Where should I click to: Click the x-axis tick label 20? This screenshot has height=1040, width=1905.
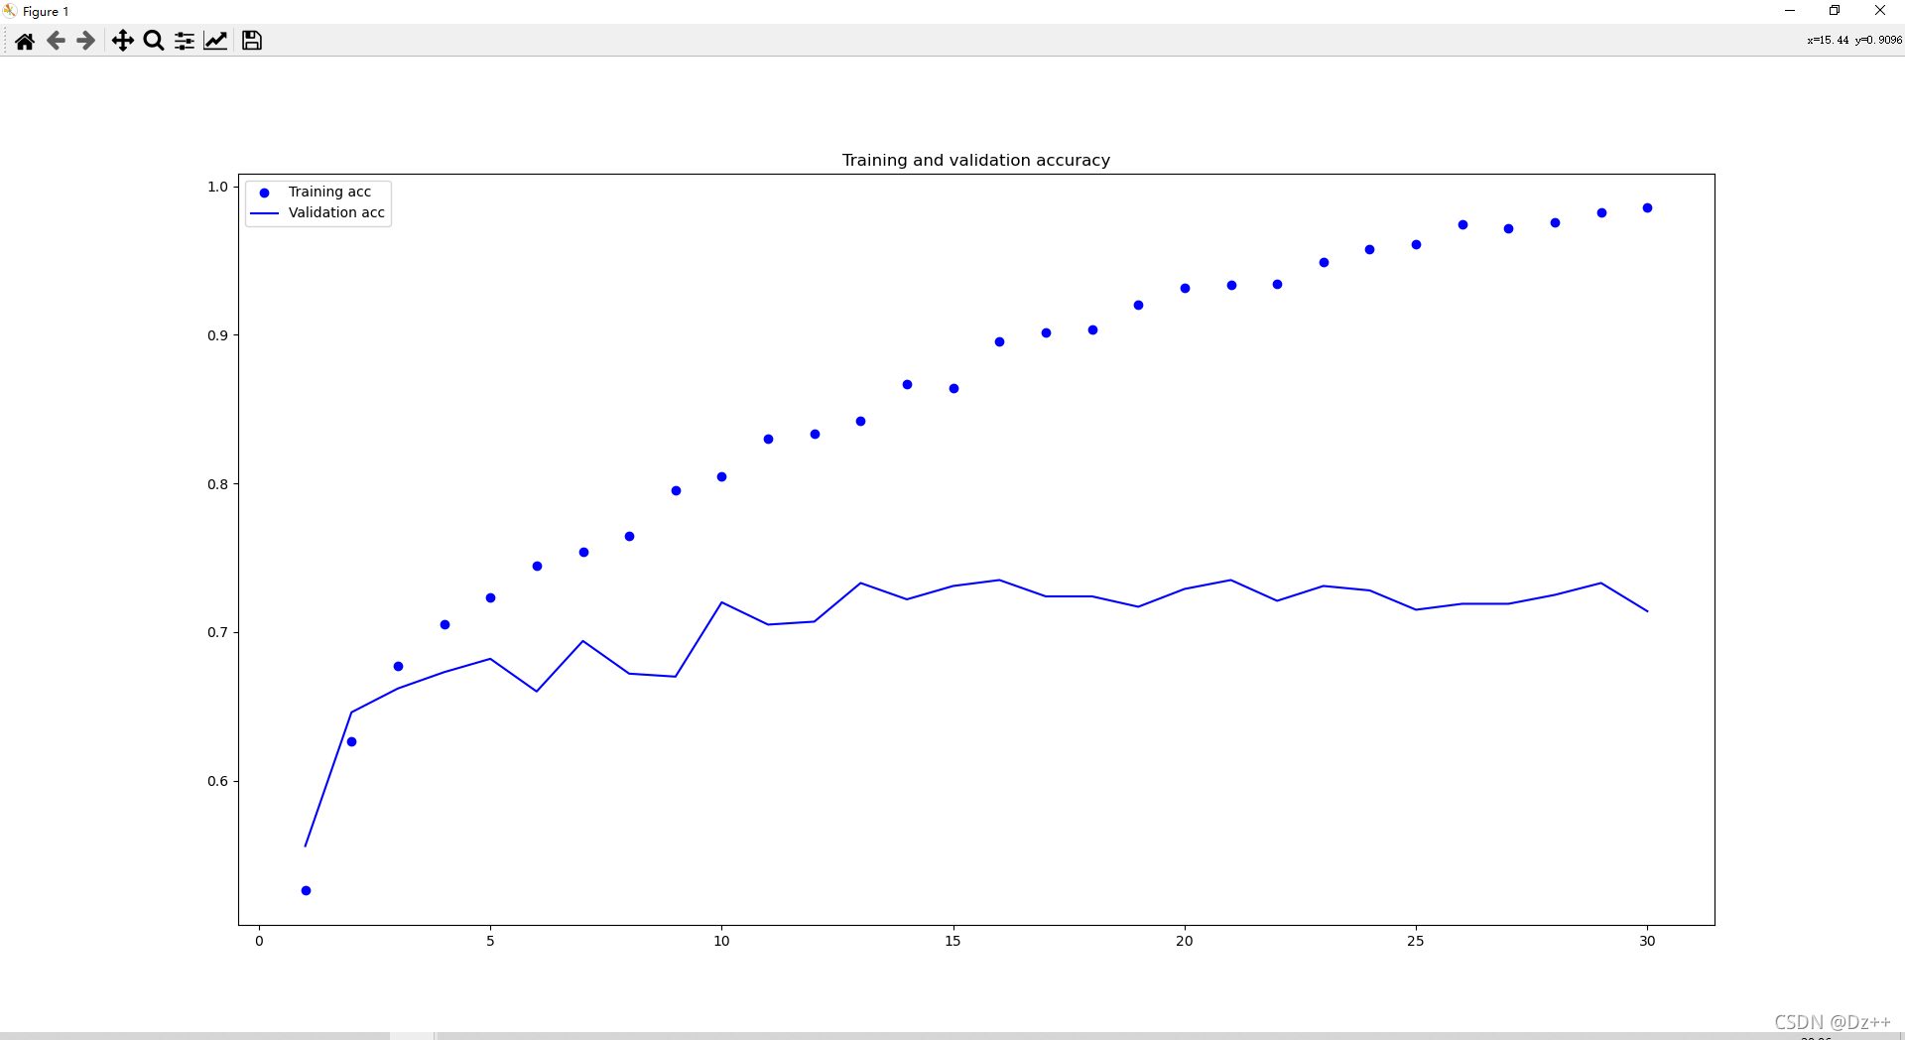point(1184,941)
